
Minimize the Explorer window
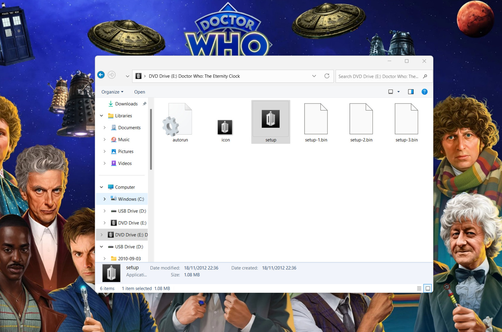coord(389,61)
